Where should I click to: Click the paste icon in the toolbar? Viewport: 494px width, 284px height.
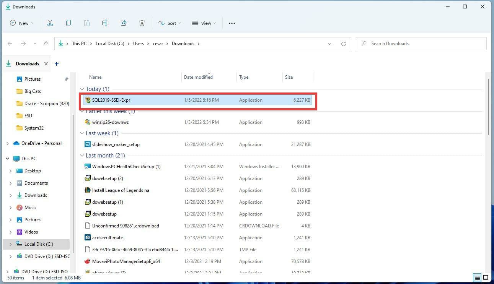point(87,23)
